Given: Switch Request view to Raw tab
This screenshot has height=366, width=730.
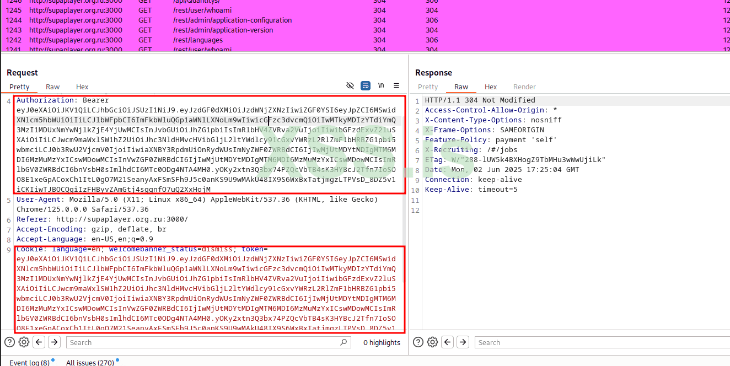Looking at the screenshot, I should [x=53, y=87].
